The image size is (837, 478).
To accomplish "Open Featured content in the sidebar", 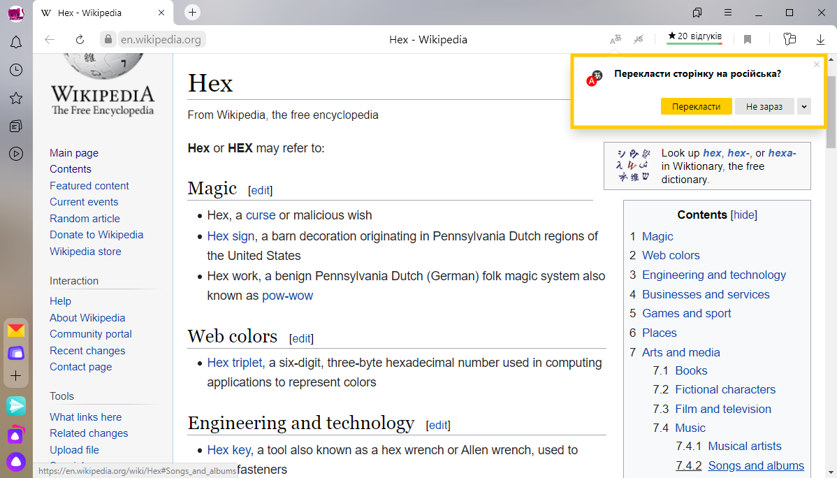I will click(x=89, y=185).
